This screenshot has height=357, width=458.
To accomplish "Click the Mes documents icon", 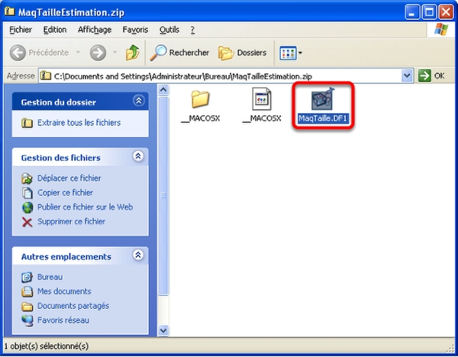I will click(27, 291).
